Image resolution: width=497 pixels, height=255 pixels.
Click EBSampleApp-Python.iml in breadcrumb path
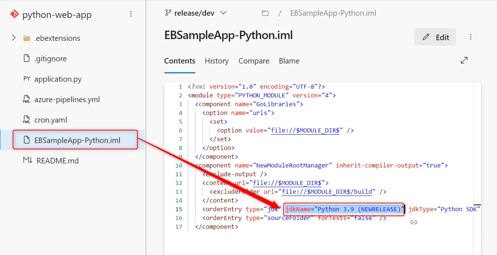[x=333, y=13]
